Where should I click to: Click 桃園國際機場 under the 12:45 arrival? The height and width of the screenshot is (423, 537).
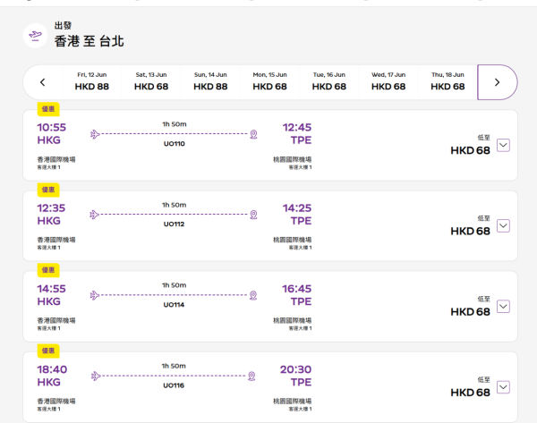coord(293,159)
